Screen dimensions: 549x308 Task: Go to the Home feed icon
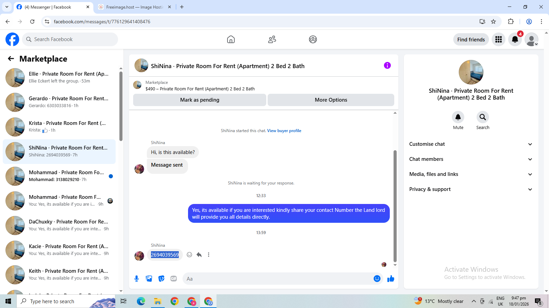point(231,39)
